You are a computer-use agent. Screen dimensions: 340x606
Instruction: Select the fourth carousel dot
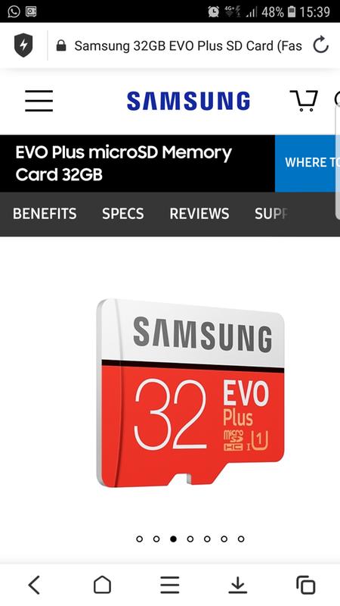pos(190,539)
